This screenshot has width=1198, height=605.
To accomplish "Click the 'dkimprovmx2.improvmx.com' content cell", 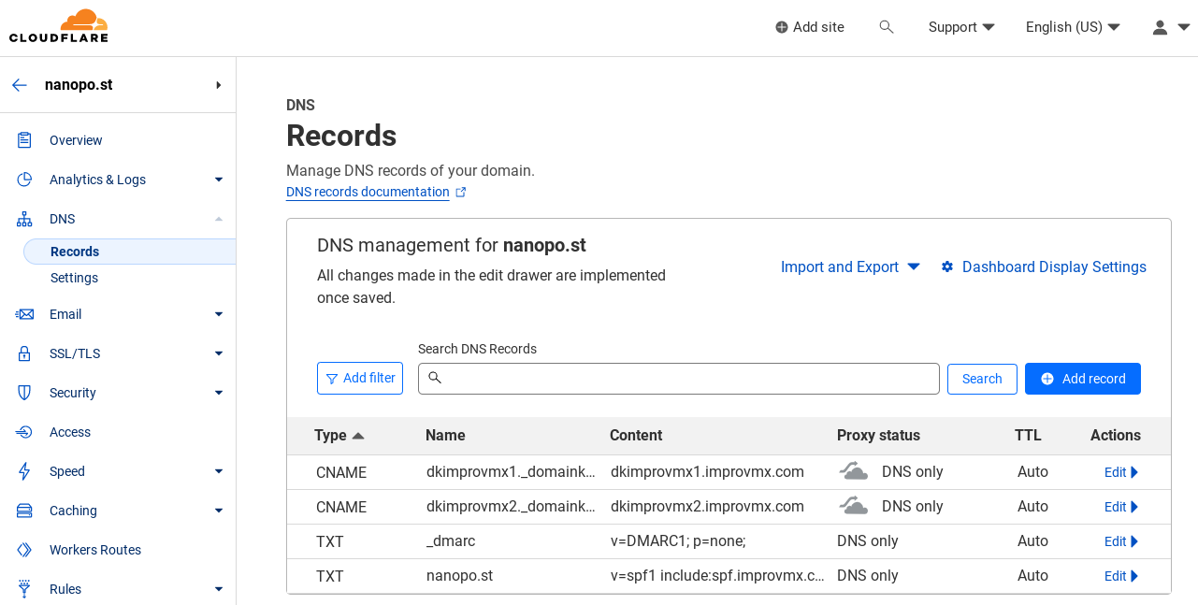I will [x=707, y=507].
